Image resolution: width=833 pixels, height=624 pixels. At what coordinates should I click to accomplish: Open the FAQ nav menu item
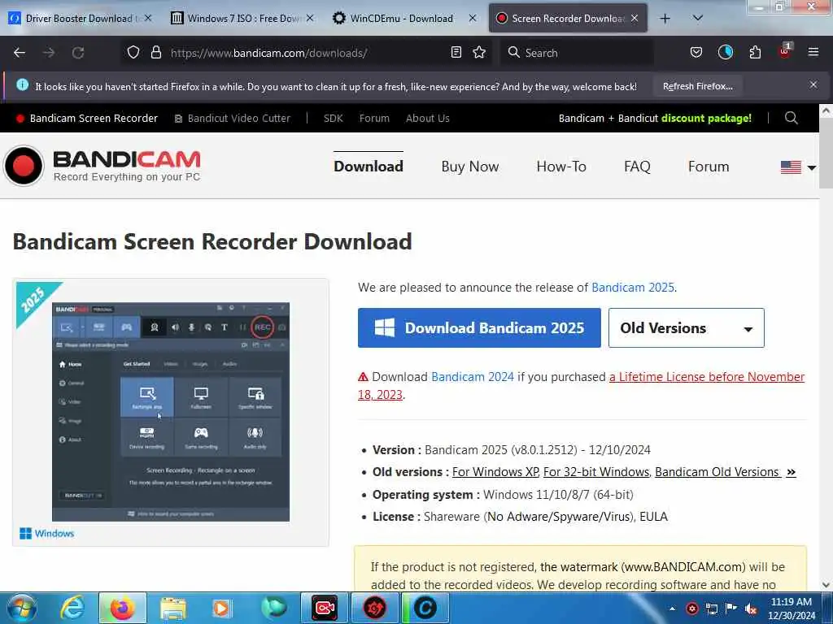tap(637, 167)
